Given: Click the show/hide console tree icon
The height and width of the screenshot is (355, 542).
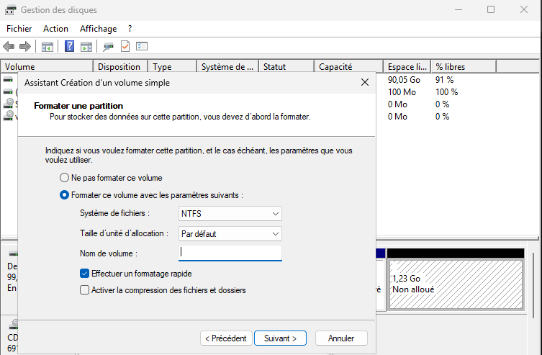Looking at the screenshot, I should [x=48, y=47].
